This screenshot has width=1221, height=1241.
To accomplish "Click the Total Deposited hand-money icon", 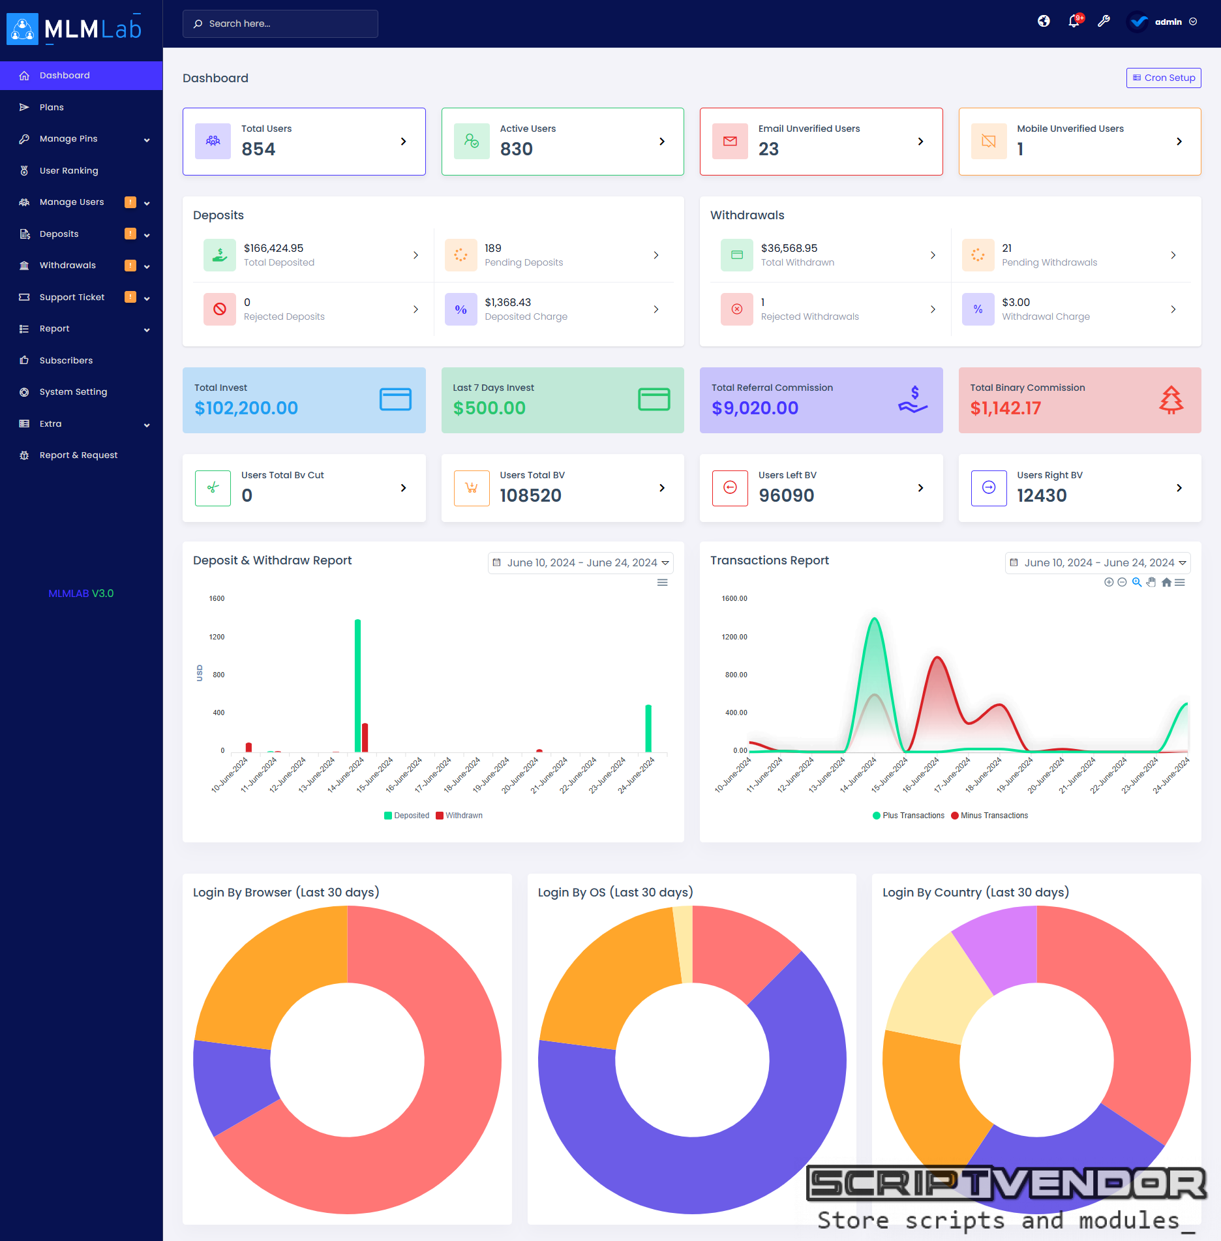I will 220,255.
